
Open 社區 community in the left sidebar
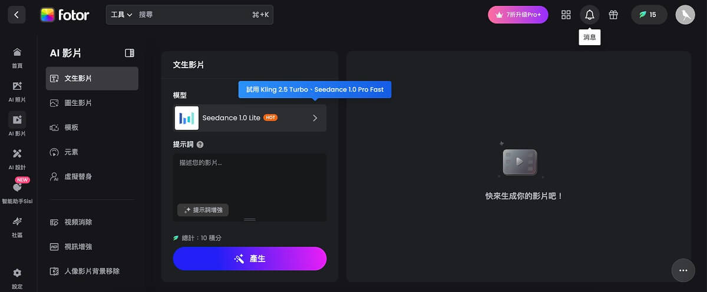(17, 227)
